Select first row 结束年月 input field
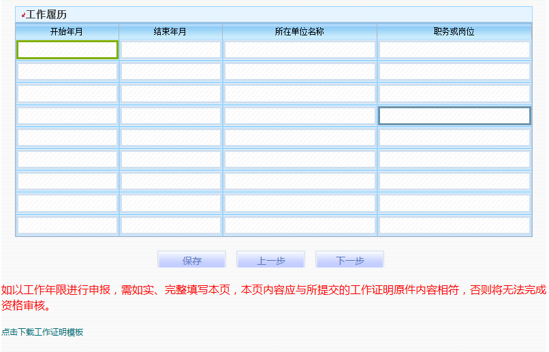 [x=171, y=50]
